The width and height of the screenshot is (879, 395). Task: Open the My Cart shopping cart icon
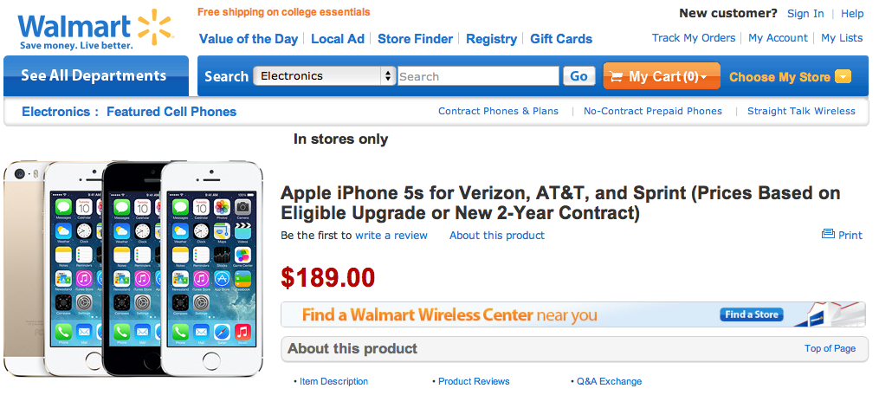tap(617, 77)
